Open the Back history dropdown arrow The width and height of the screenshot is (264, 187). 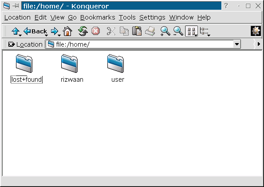click(46, 35)
